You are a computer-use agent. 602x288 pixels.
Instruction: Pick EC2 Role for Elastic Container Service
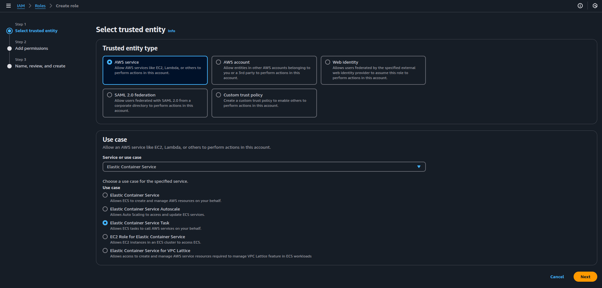click(105, 237)
